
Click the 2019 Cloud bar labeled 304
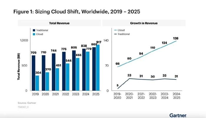(x=37, y=83)
